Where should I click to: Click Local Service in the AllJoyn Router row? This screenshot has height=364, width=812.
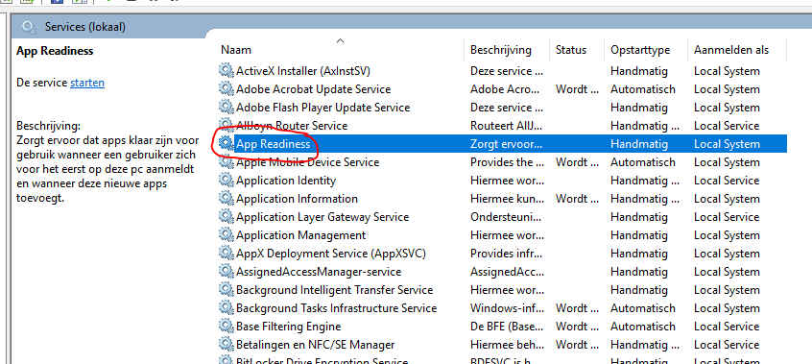[727, 125]
